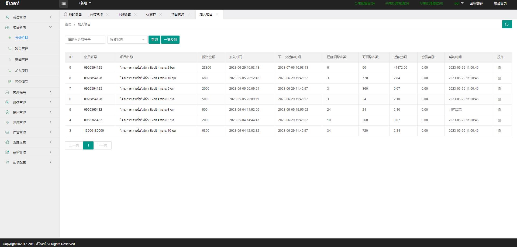The height and width of the screenshot is (247, 517).
Task: Click trash icon for row ID 5
Action: pyautogui.click(x=499, y=110)
